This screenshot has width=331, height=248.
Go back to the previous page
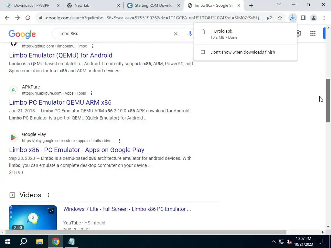7,18
